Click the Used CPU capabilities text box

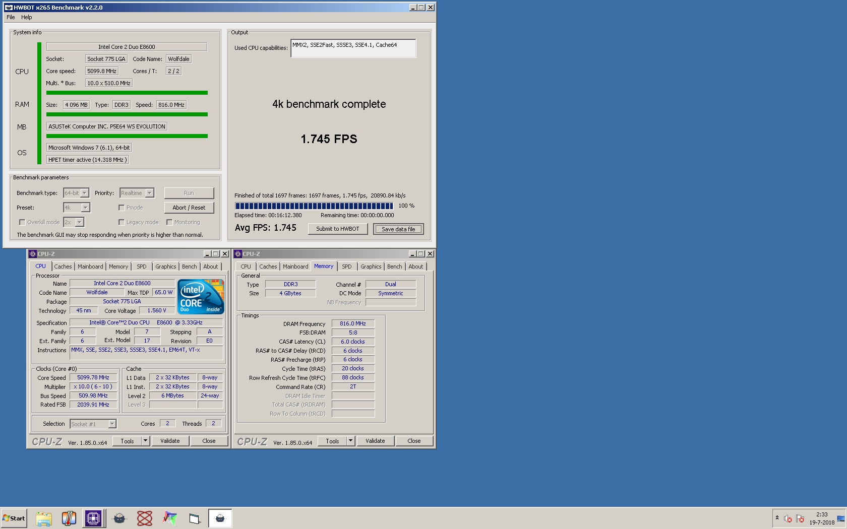click(353, 48)
